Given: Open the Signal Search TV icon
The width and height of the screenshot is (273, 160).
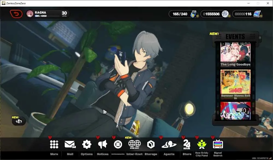Looking at the screenshot, I should point(218,144).
